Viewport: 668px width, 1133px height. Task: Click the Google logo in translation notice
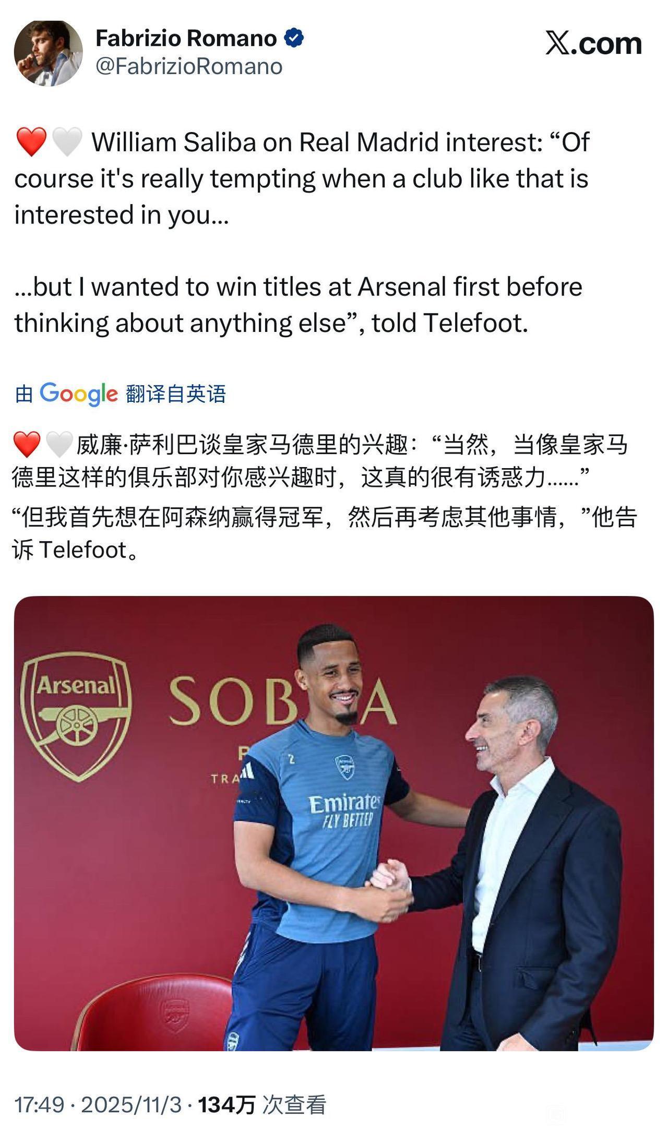78,393
